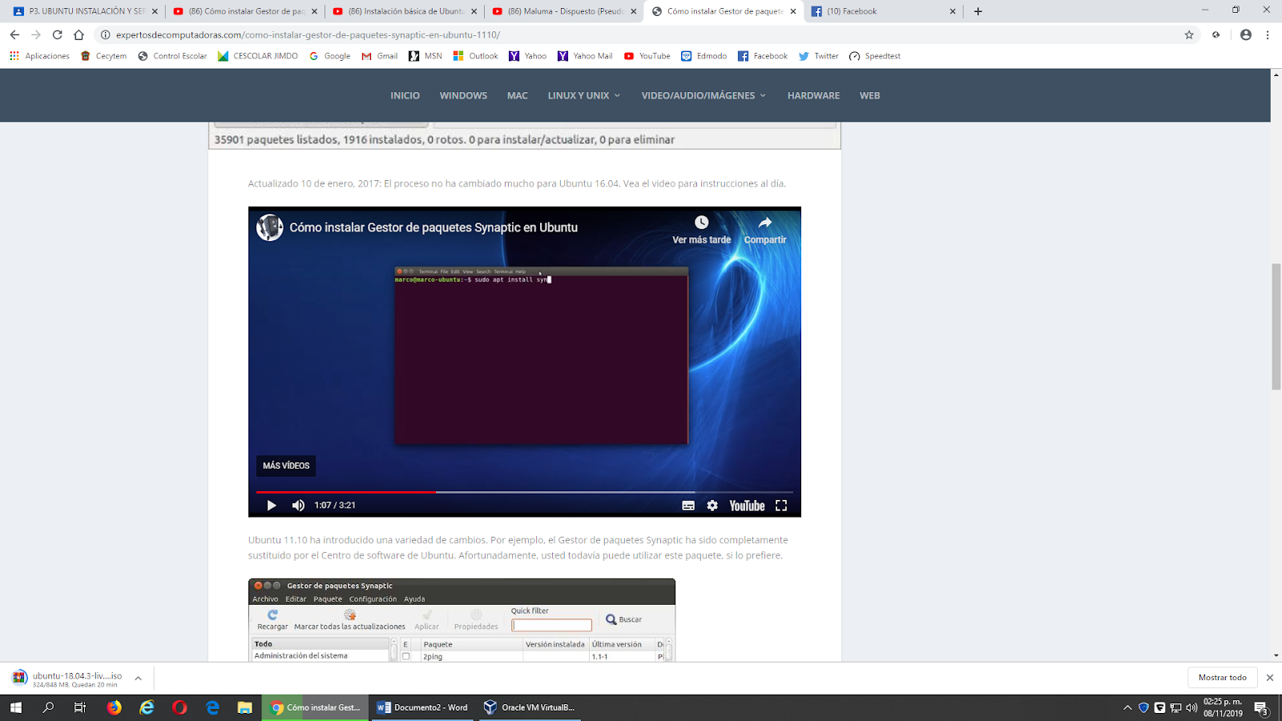Viewport: 1282px width, 721px height.
Task: Switch to Documento2 - Word window
Action: 423,707
